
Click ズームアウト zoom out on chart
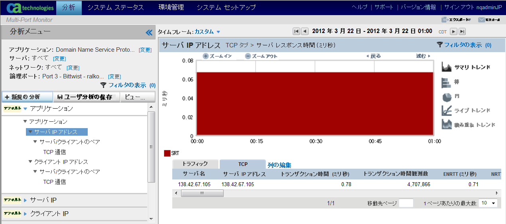261,56
